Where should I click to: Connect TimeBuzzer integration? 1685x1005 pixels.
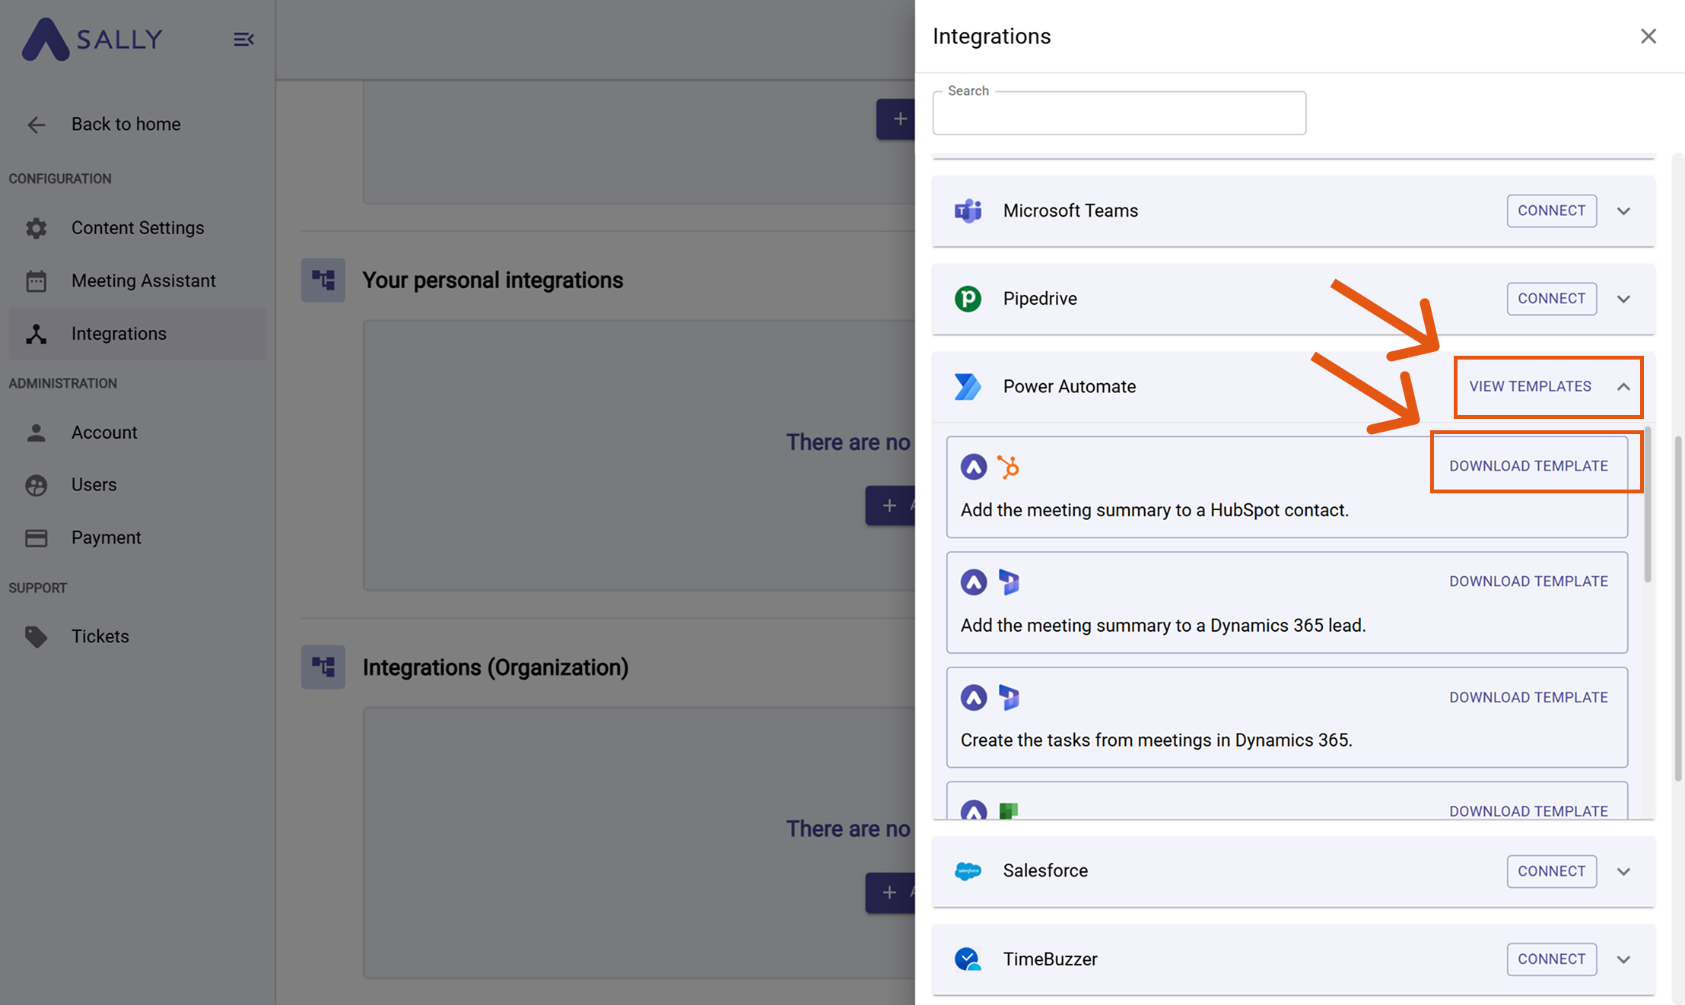pos(1552,959)
